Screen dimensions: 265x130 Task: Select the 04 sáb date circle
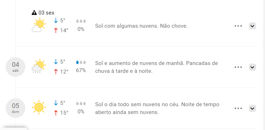16,67
